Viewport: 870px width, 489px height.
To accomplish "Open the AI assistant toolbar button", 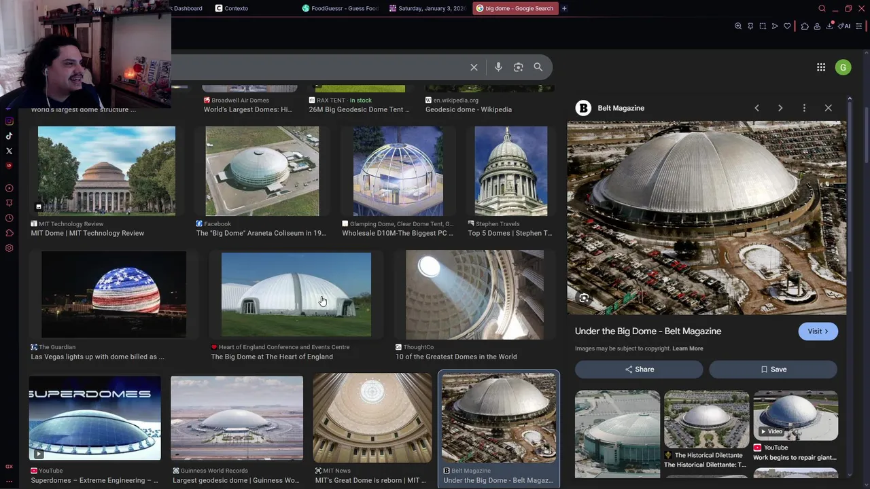I will [x=844, y=26].
